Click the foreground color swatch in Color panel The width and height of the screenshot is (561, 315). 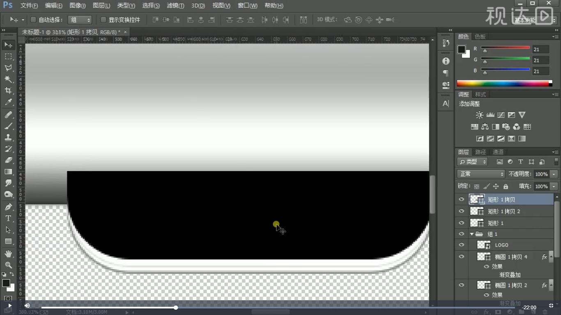coord(462,49)
